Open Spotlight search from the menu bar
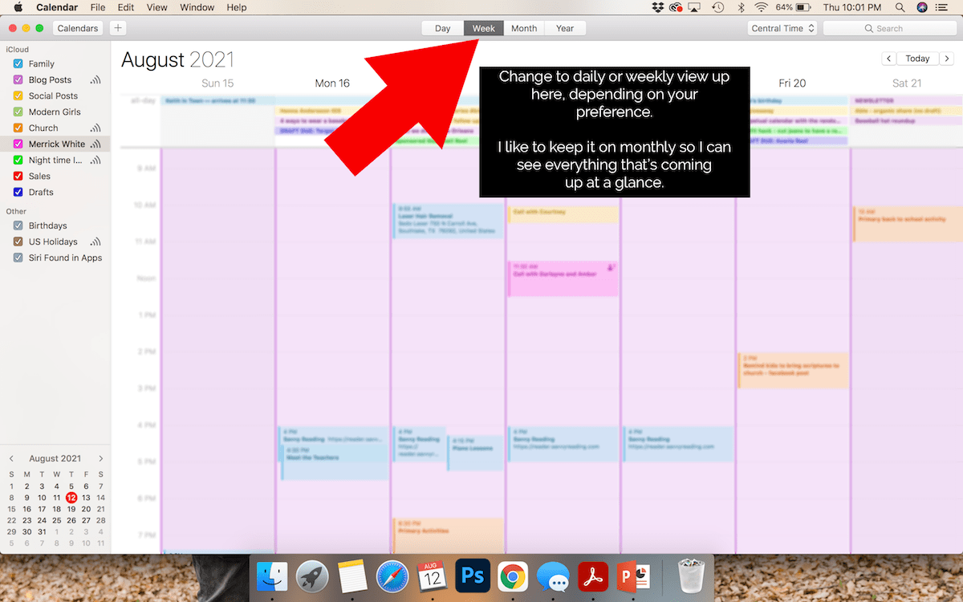This screenshot has height=602, width=963. tap(900, 7)
